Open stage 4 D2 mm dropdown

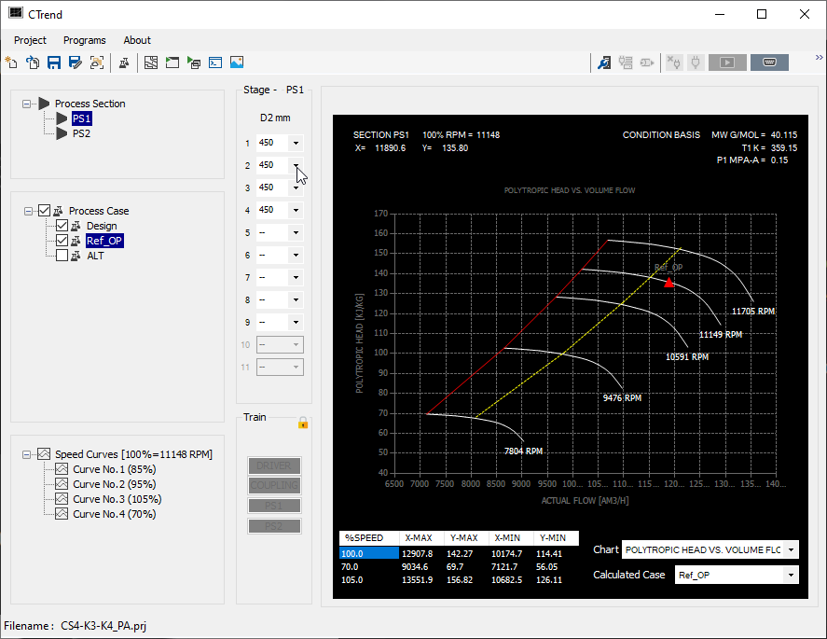coord(296,210)
